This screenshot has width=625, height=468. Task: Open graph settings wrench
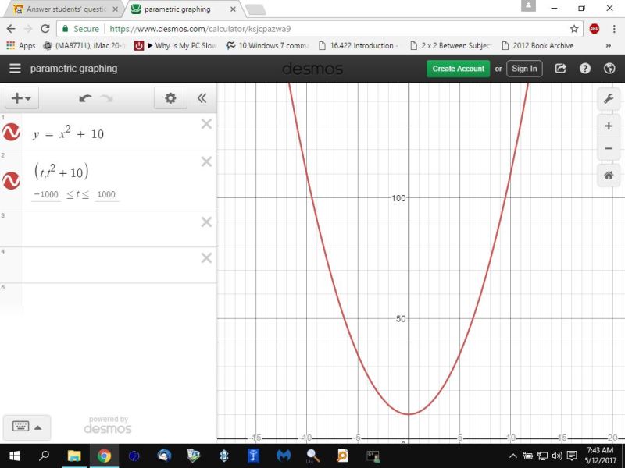pos(609,98)
